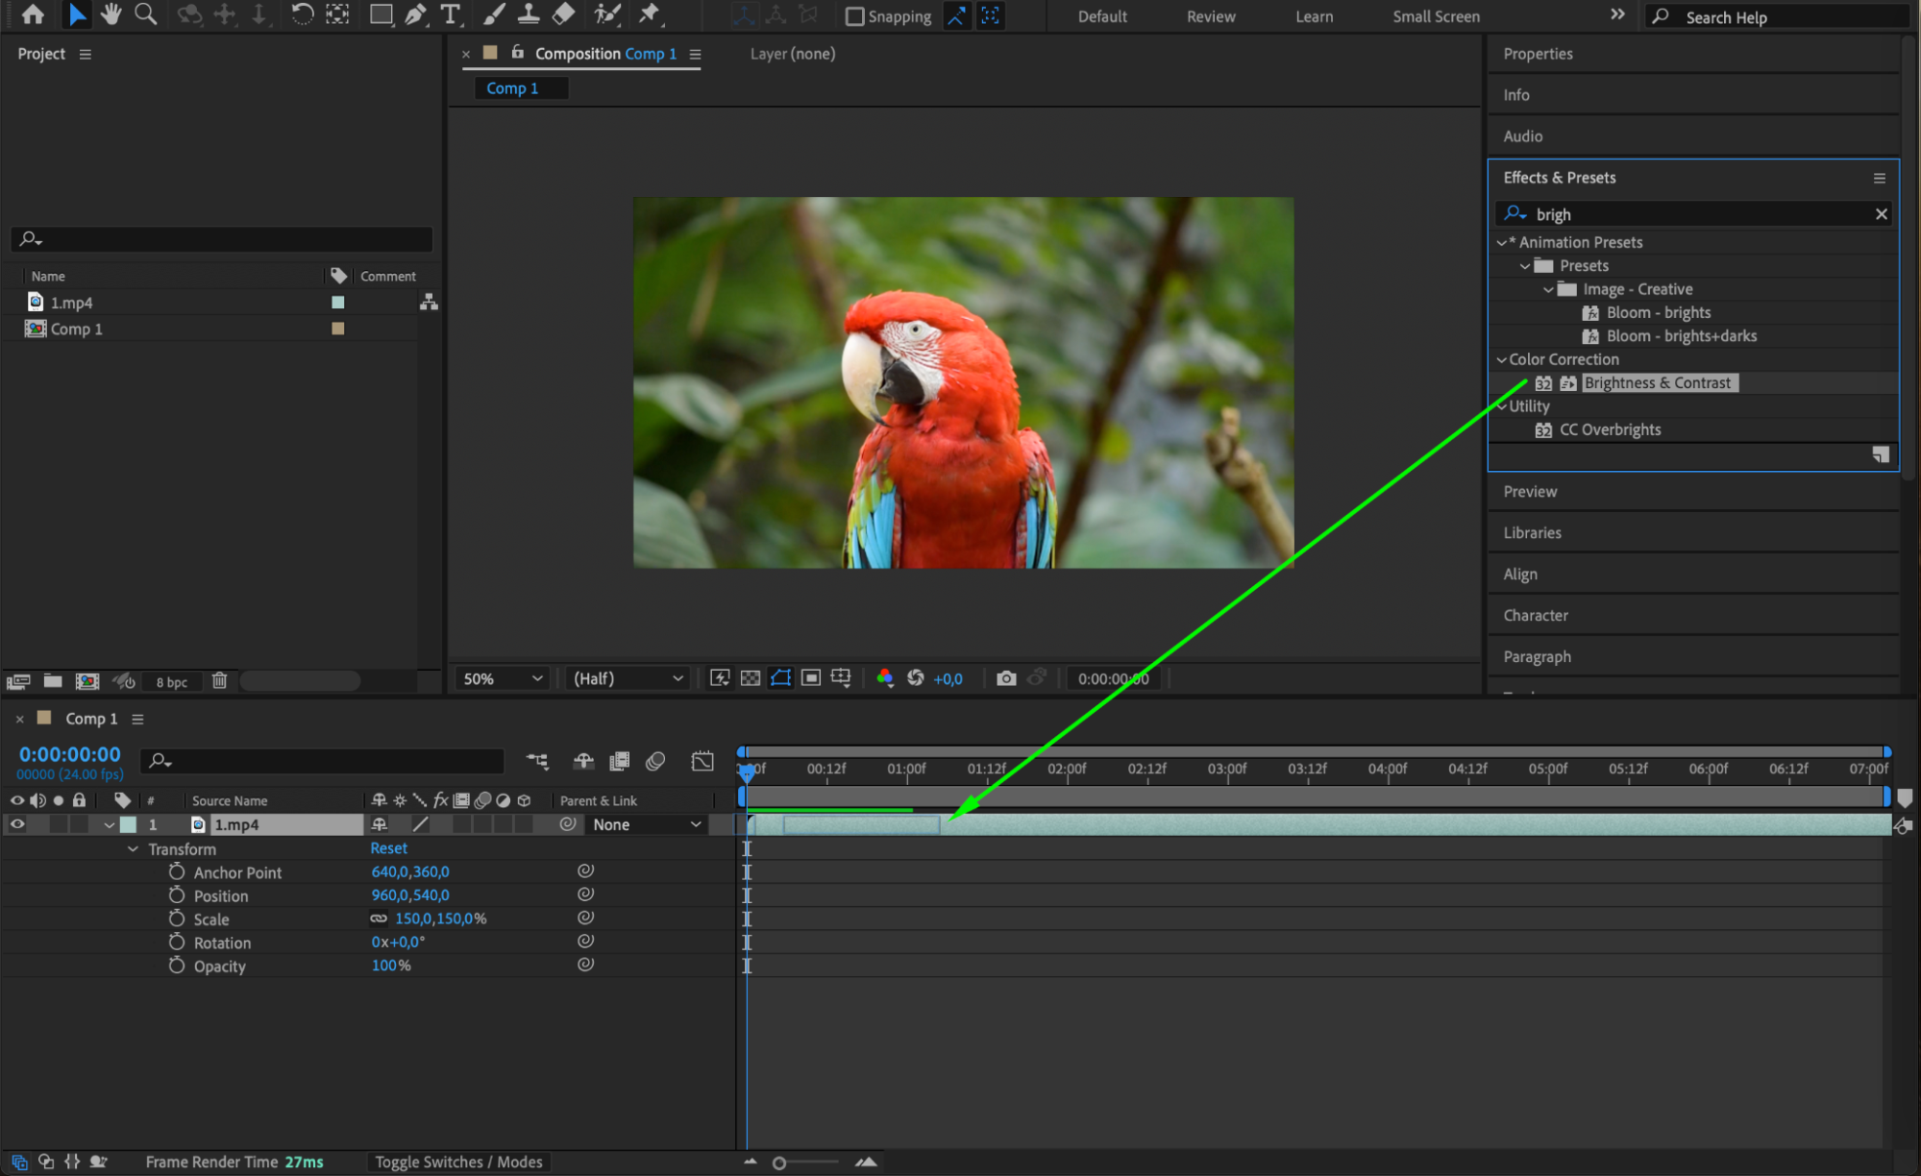1921x1176 pixels.
Task: Click the delete trash icon in Project panel
Action: click(219, 681)
